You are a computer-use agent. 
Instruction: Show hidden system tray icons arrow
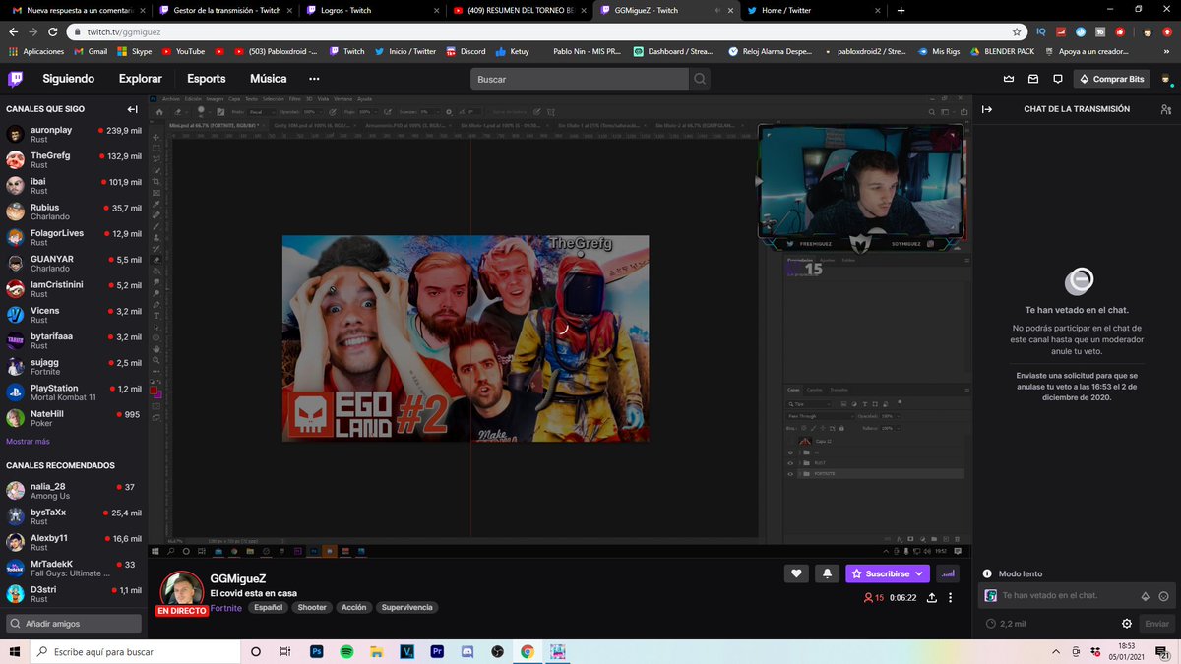coord(1057,651)
